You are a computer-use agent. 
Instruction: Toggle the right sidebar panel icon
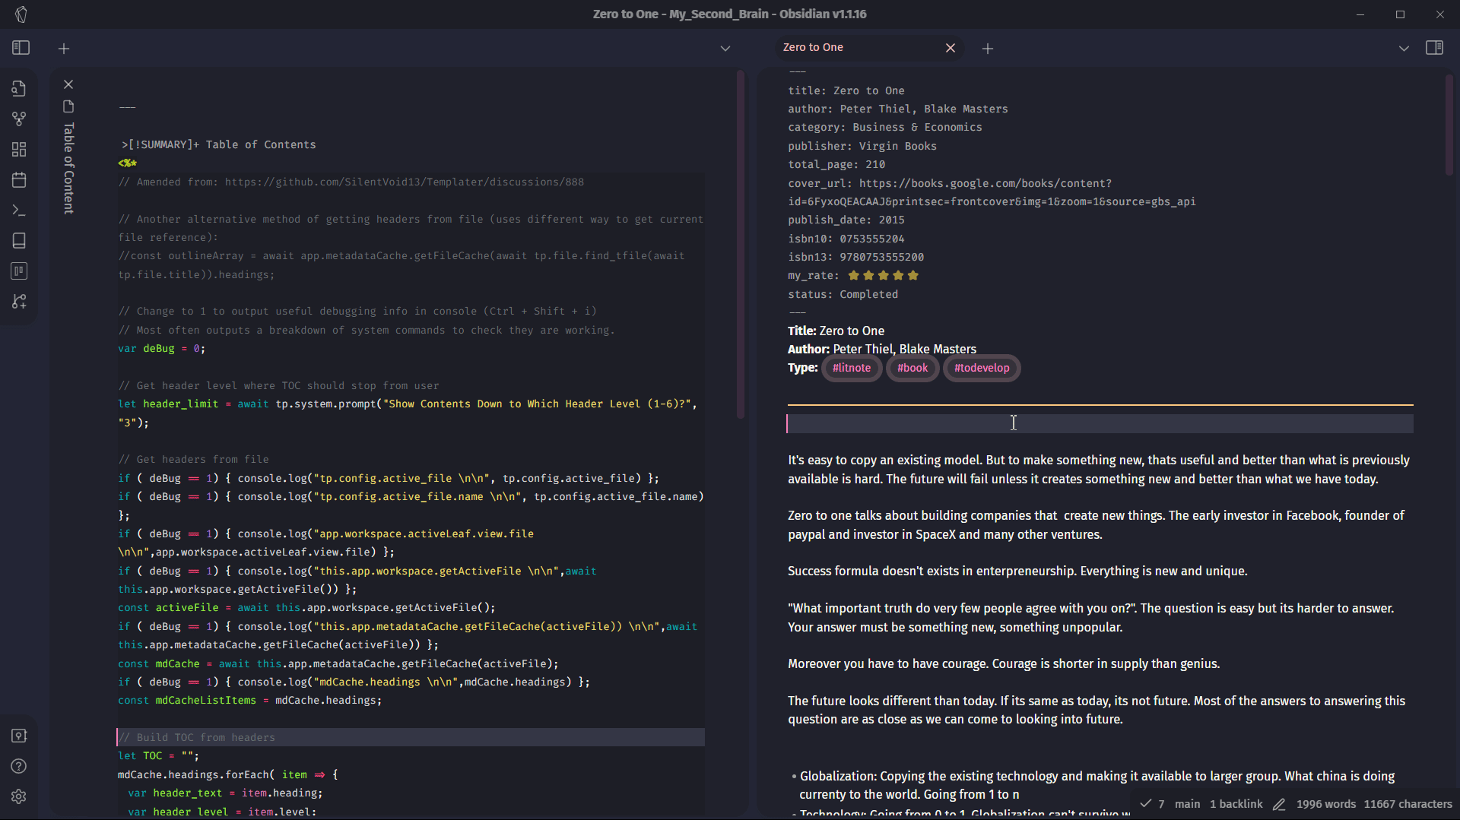[x=1434, y=48]
